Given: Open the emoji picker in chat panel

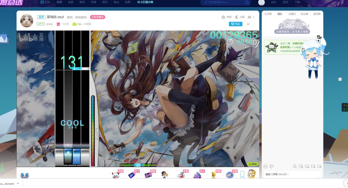Looking at the screenshot, I should (x=266, y=166).
